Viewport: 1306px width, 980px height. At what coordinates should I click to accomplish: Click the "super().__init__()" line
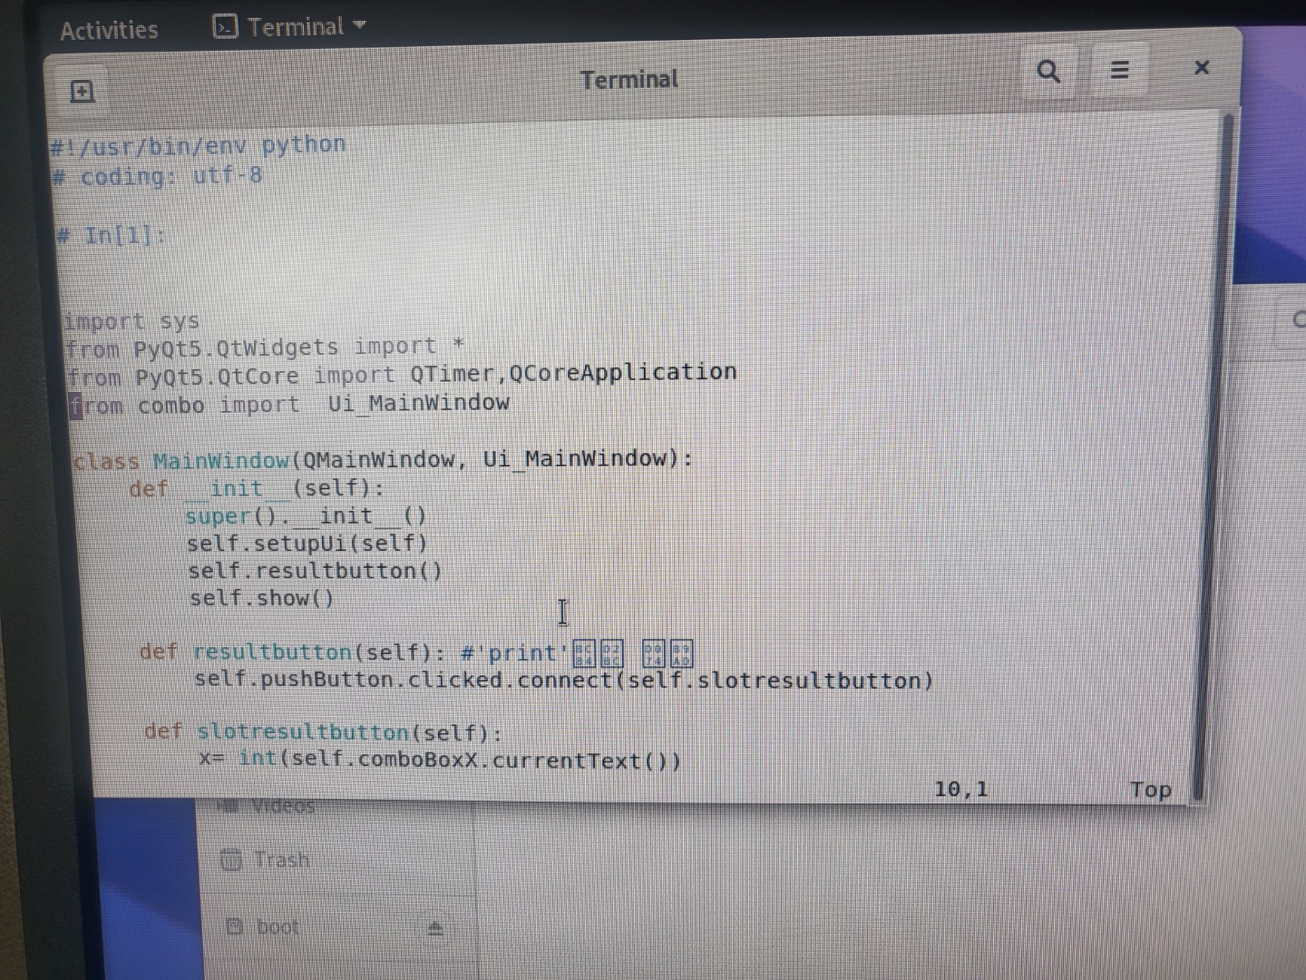click(306, 516)
